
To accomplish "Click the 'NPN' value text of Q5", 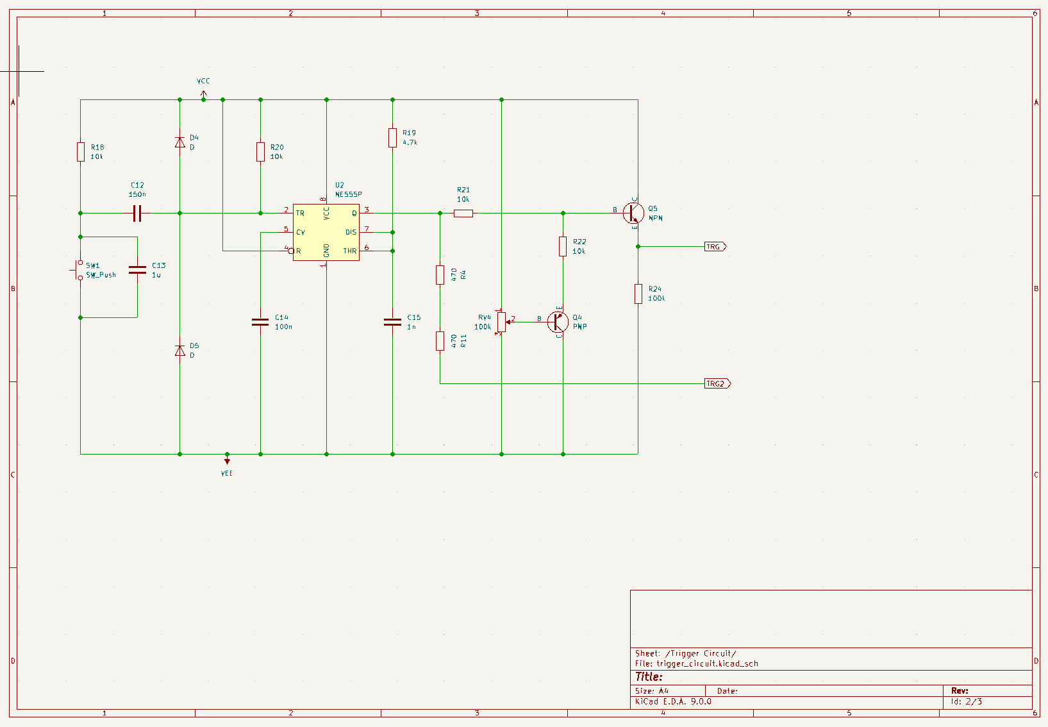I will coord(656,218).
